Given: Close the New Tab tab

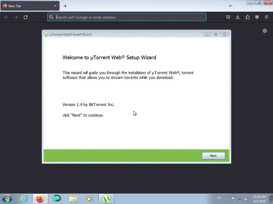Looking at the screenshot, I should click(55, 6).
